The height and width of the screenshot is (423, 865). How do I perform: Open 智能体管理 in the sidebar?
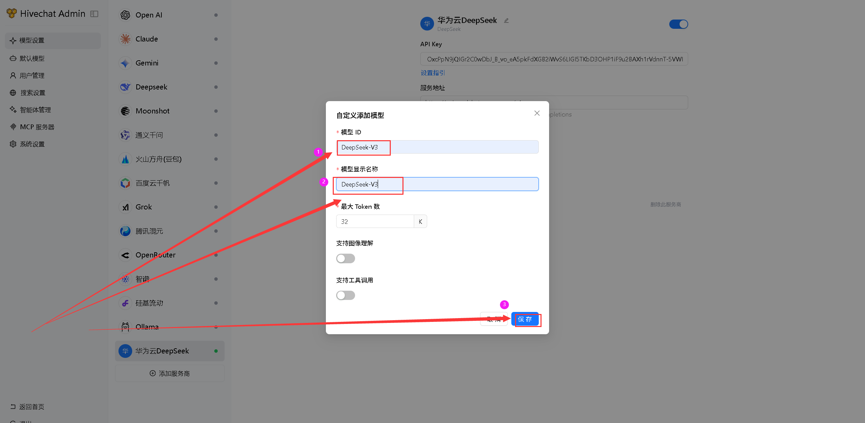[x=53, y=110]
